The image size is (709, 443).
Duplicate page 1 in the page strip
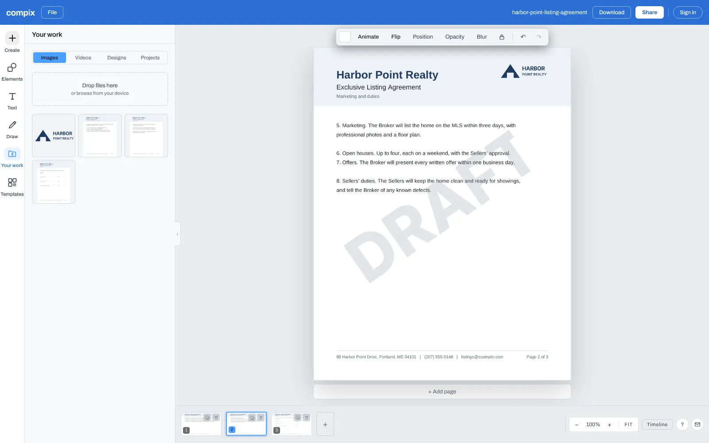tap(207, 417)
